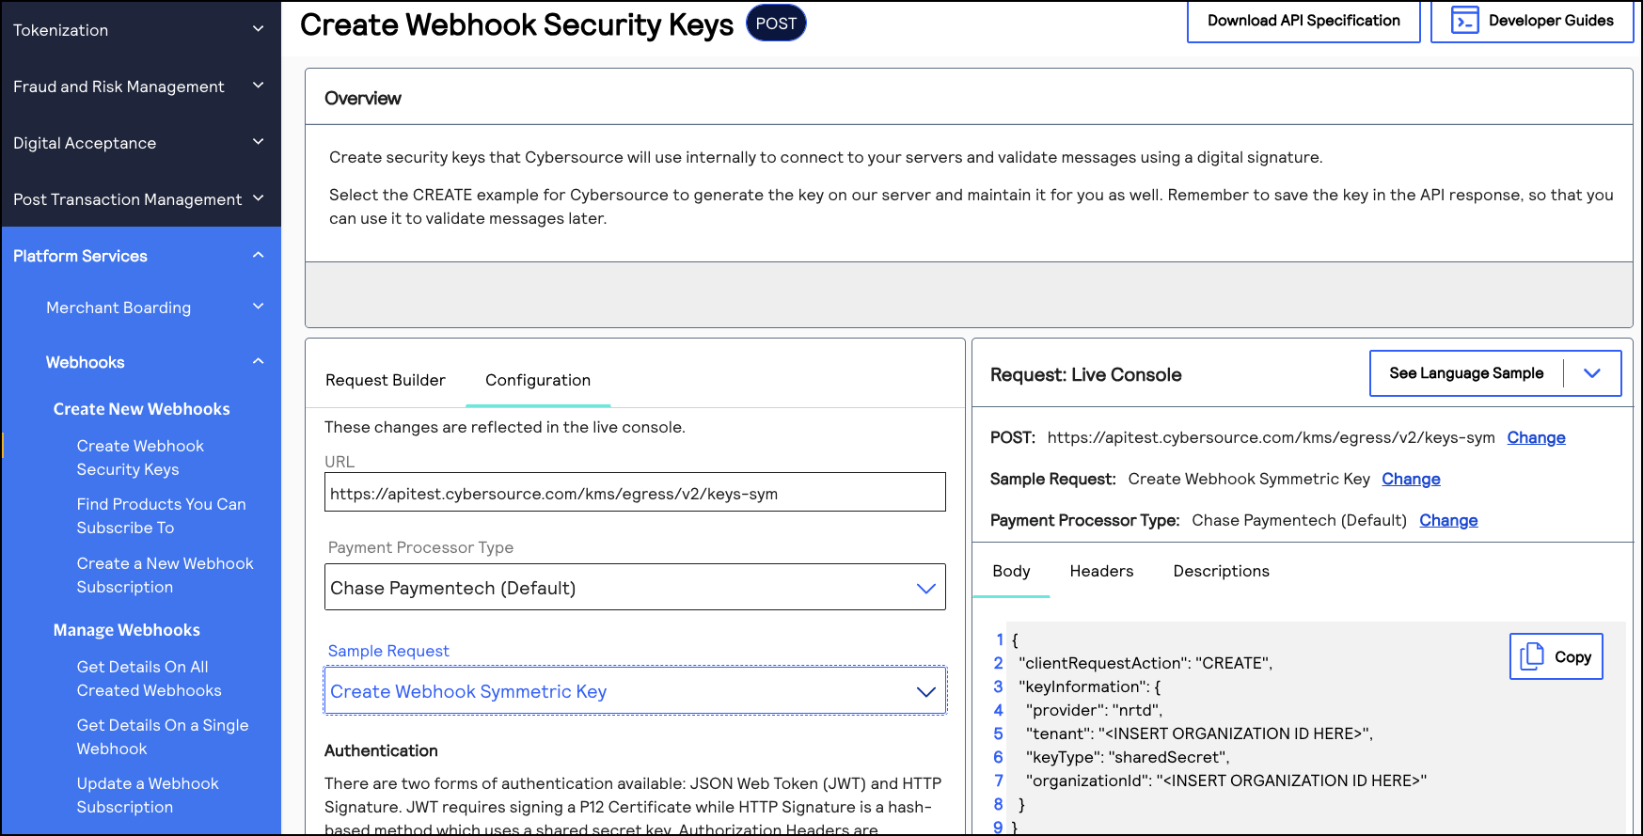Open Create Webhook Security Keys page
Viewport: 1643px width, 836px height.
140,457
